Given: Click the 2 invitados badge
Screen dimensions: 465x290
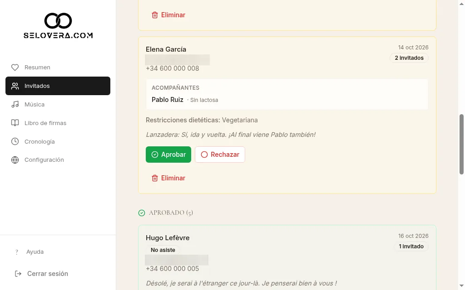Looking at the screenshot, I should pyautogui.click(x=409, y=58).
